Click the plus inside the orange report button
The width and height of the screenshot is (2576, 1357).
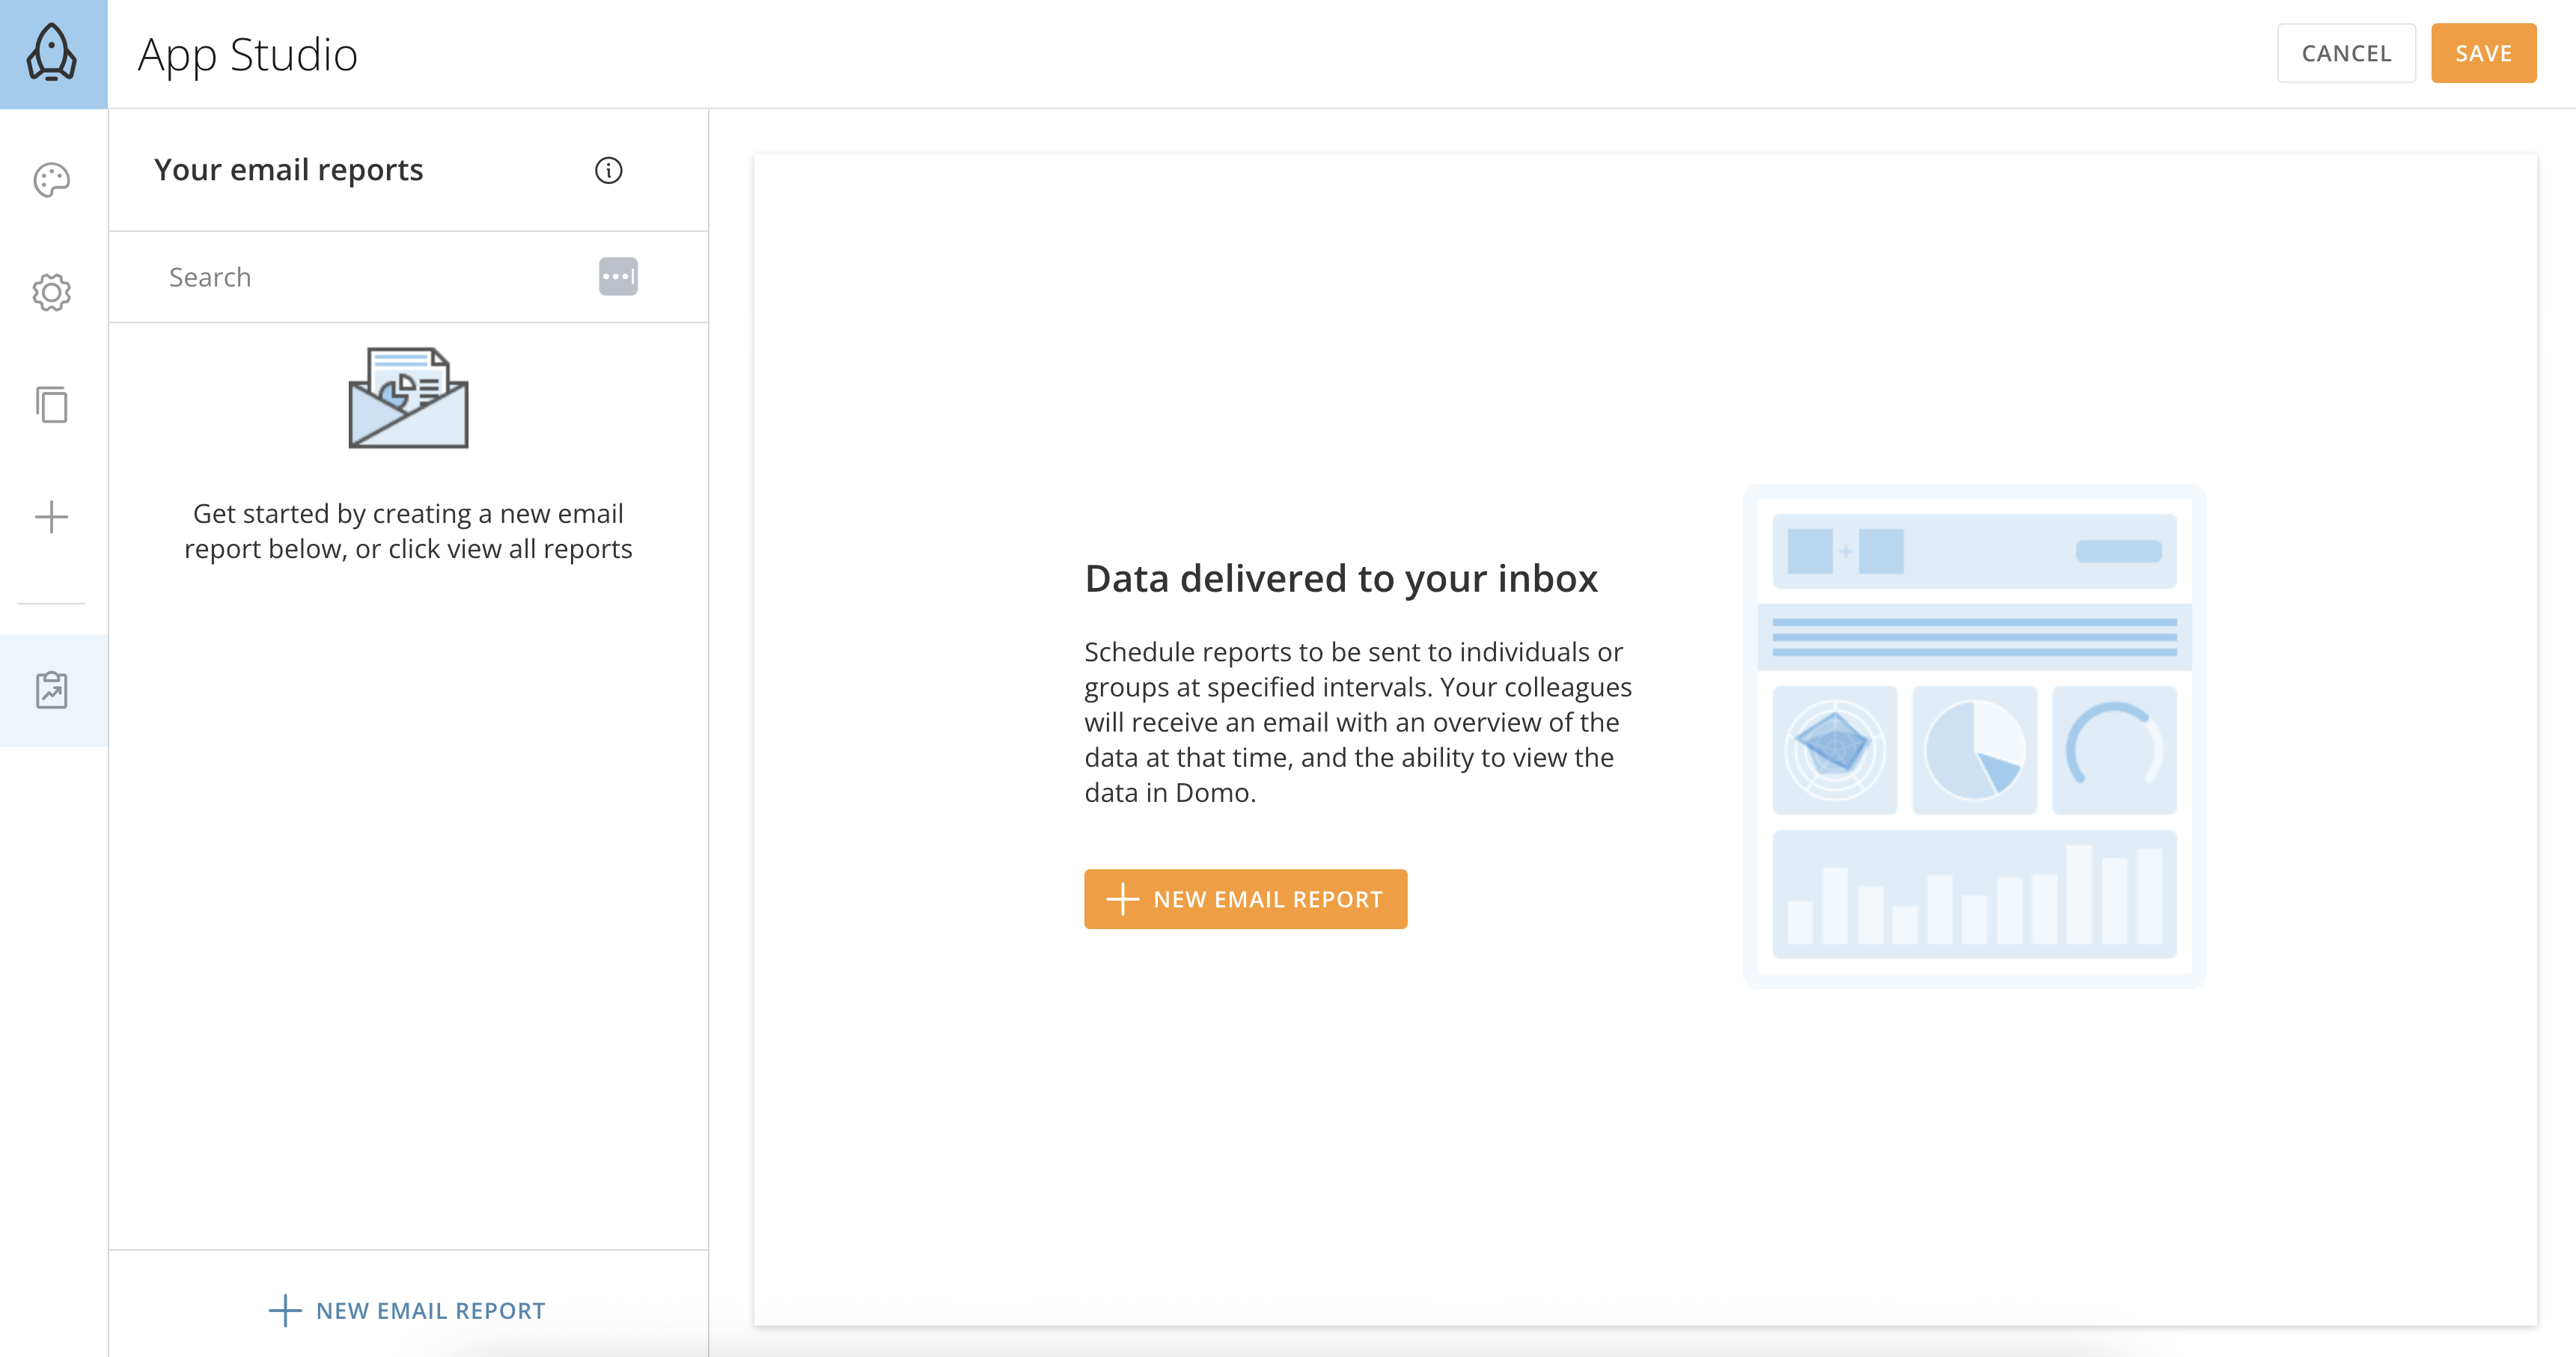click(1123, 898)
